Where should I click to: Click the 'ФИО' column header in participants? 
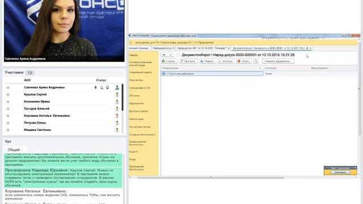(27, 80)
